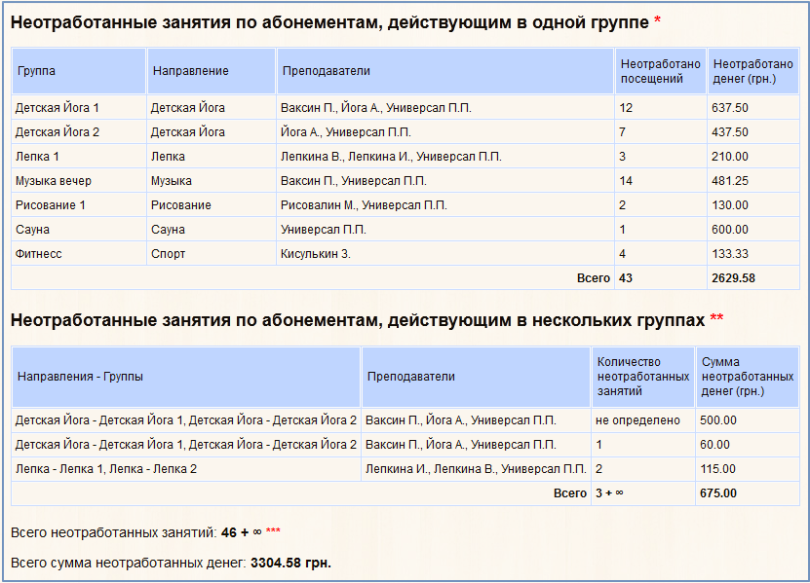810x583 pixels.
Task: Click the 'Неотработано посещений' column header
Action: [660, 71]
